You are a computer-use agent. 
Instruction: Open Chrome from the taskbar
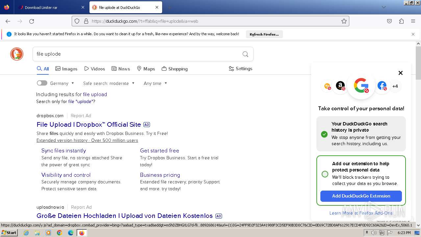59,233
